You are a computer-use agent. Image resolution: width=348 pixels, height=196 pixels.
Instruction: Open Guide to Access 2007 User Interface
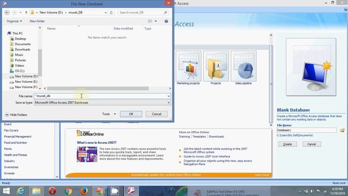(207, 156)
